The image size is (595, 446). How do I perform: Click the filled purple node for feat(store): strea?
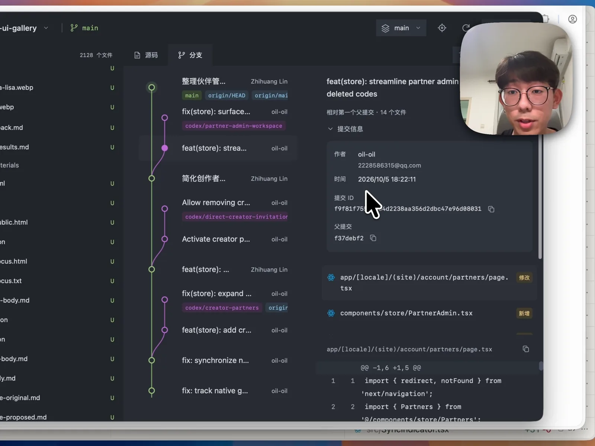pos(164,148)
